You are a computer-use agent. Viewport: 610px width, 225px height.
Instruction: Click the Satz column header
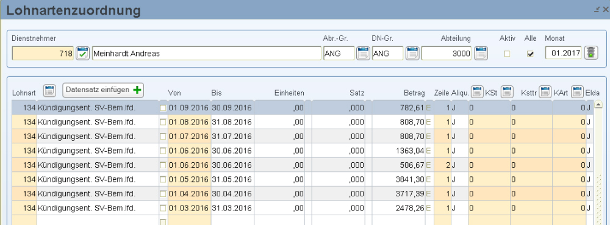[x=357, y=93]
